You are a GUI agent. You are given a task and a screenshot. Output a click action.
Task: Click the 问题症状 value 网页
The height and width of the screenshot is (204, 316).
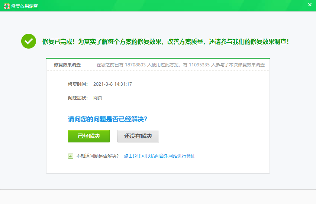(x=98, y=98)
